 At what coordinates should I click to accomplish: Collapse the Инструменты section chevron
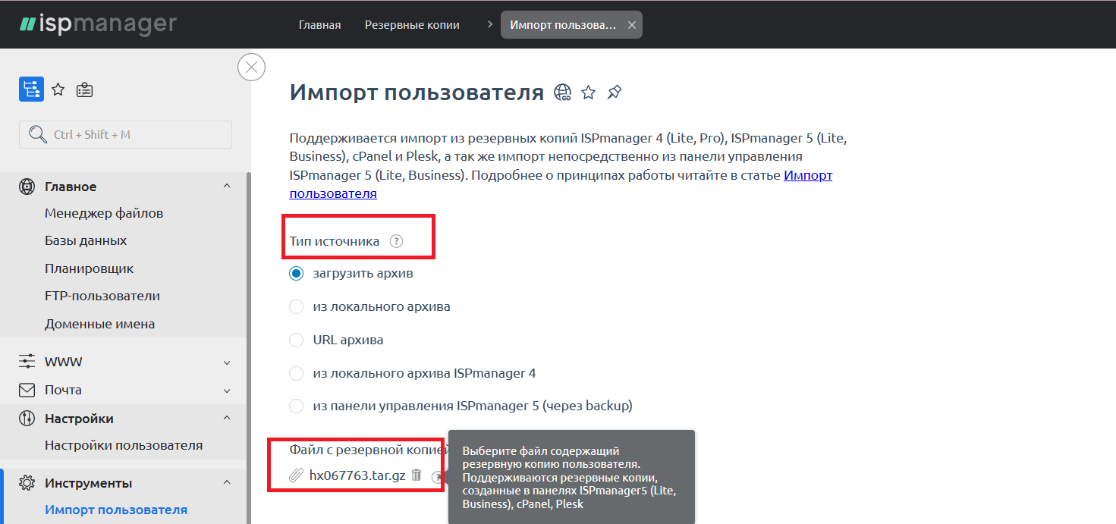tap(227, 482)
